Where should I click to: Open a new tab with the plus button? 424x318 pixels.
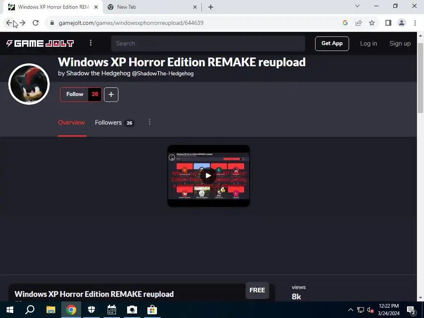tap(211, 7)
